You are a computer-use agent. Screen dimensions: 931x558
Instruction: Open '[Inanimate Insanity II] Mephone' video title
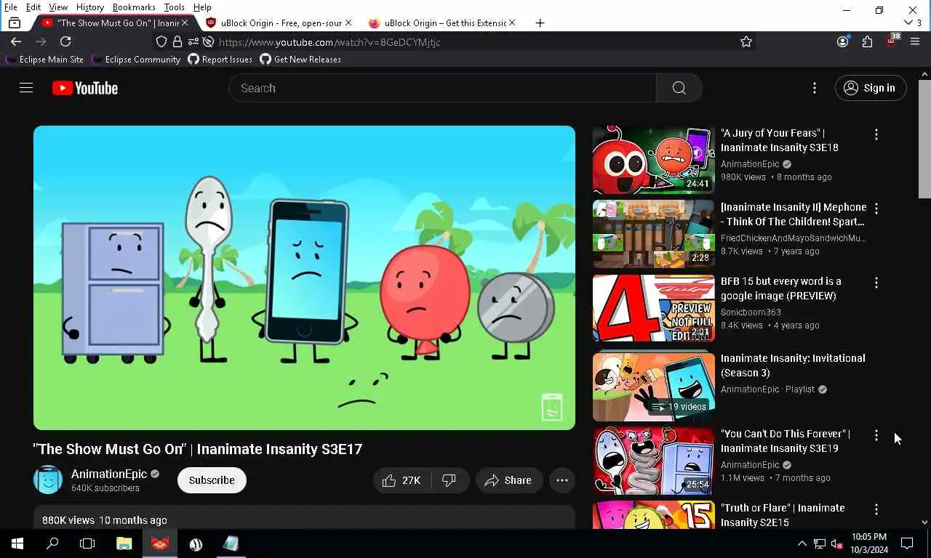(x=794, y=214)
